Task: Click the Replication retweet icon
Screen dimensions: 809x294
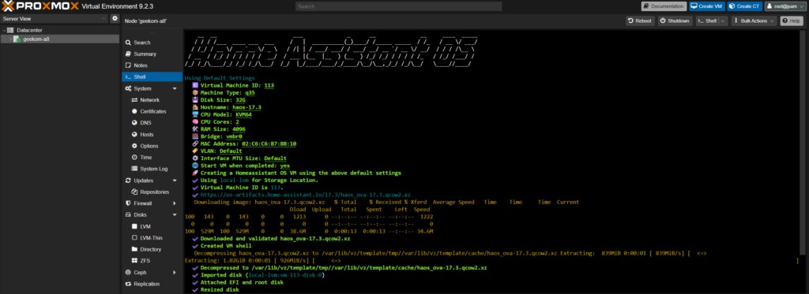Action: tap(129, 284)
